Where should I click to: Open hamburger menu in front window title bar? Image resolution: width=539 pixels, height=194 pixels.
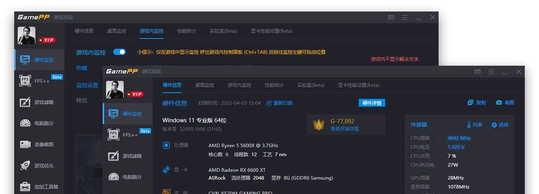[x=491, y=71]
